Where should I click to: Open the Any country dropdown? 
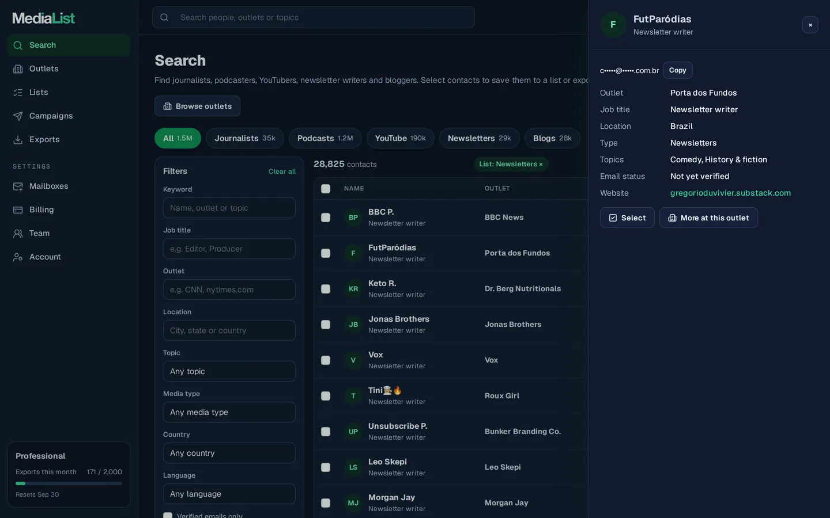tap(229, 453)
